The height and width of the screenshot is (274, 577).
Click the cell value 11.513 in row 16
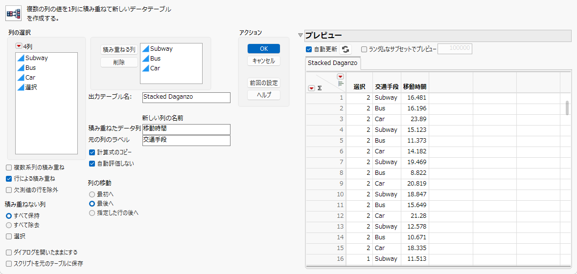point(417,258)
